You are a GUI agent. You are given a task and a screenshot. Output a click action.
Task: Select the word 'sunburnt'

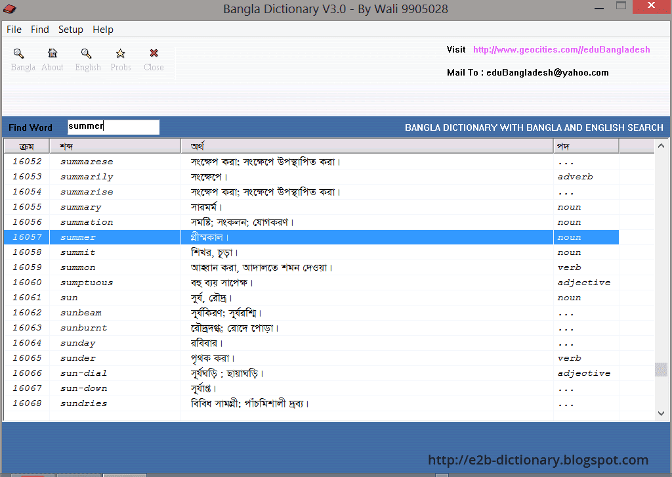(84, 328)
